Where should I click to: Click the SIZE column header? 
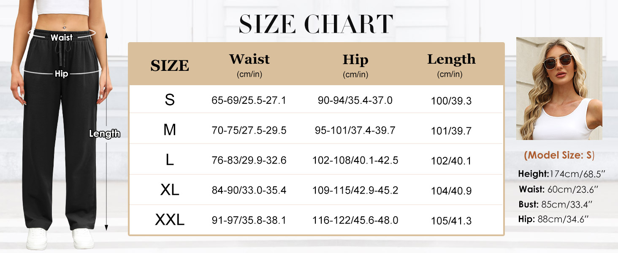point(170,66)
